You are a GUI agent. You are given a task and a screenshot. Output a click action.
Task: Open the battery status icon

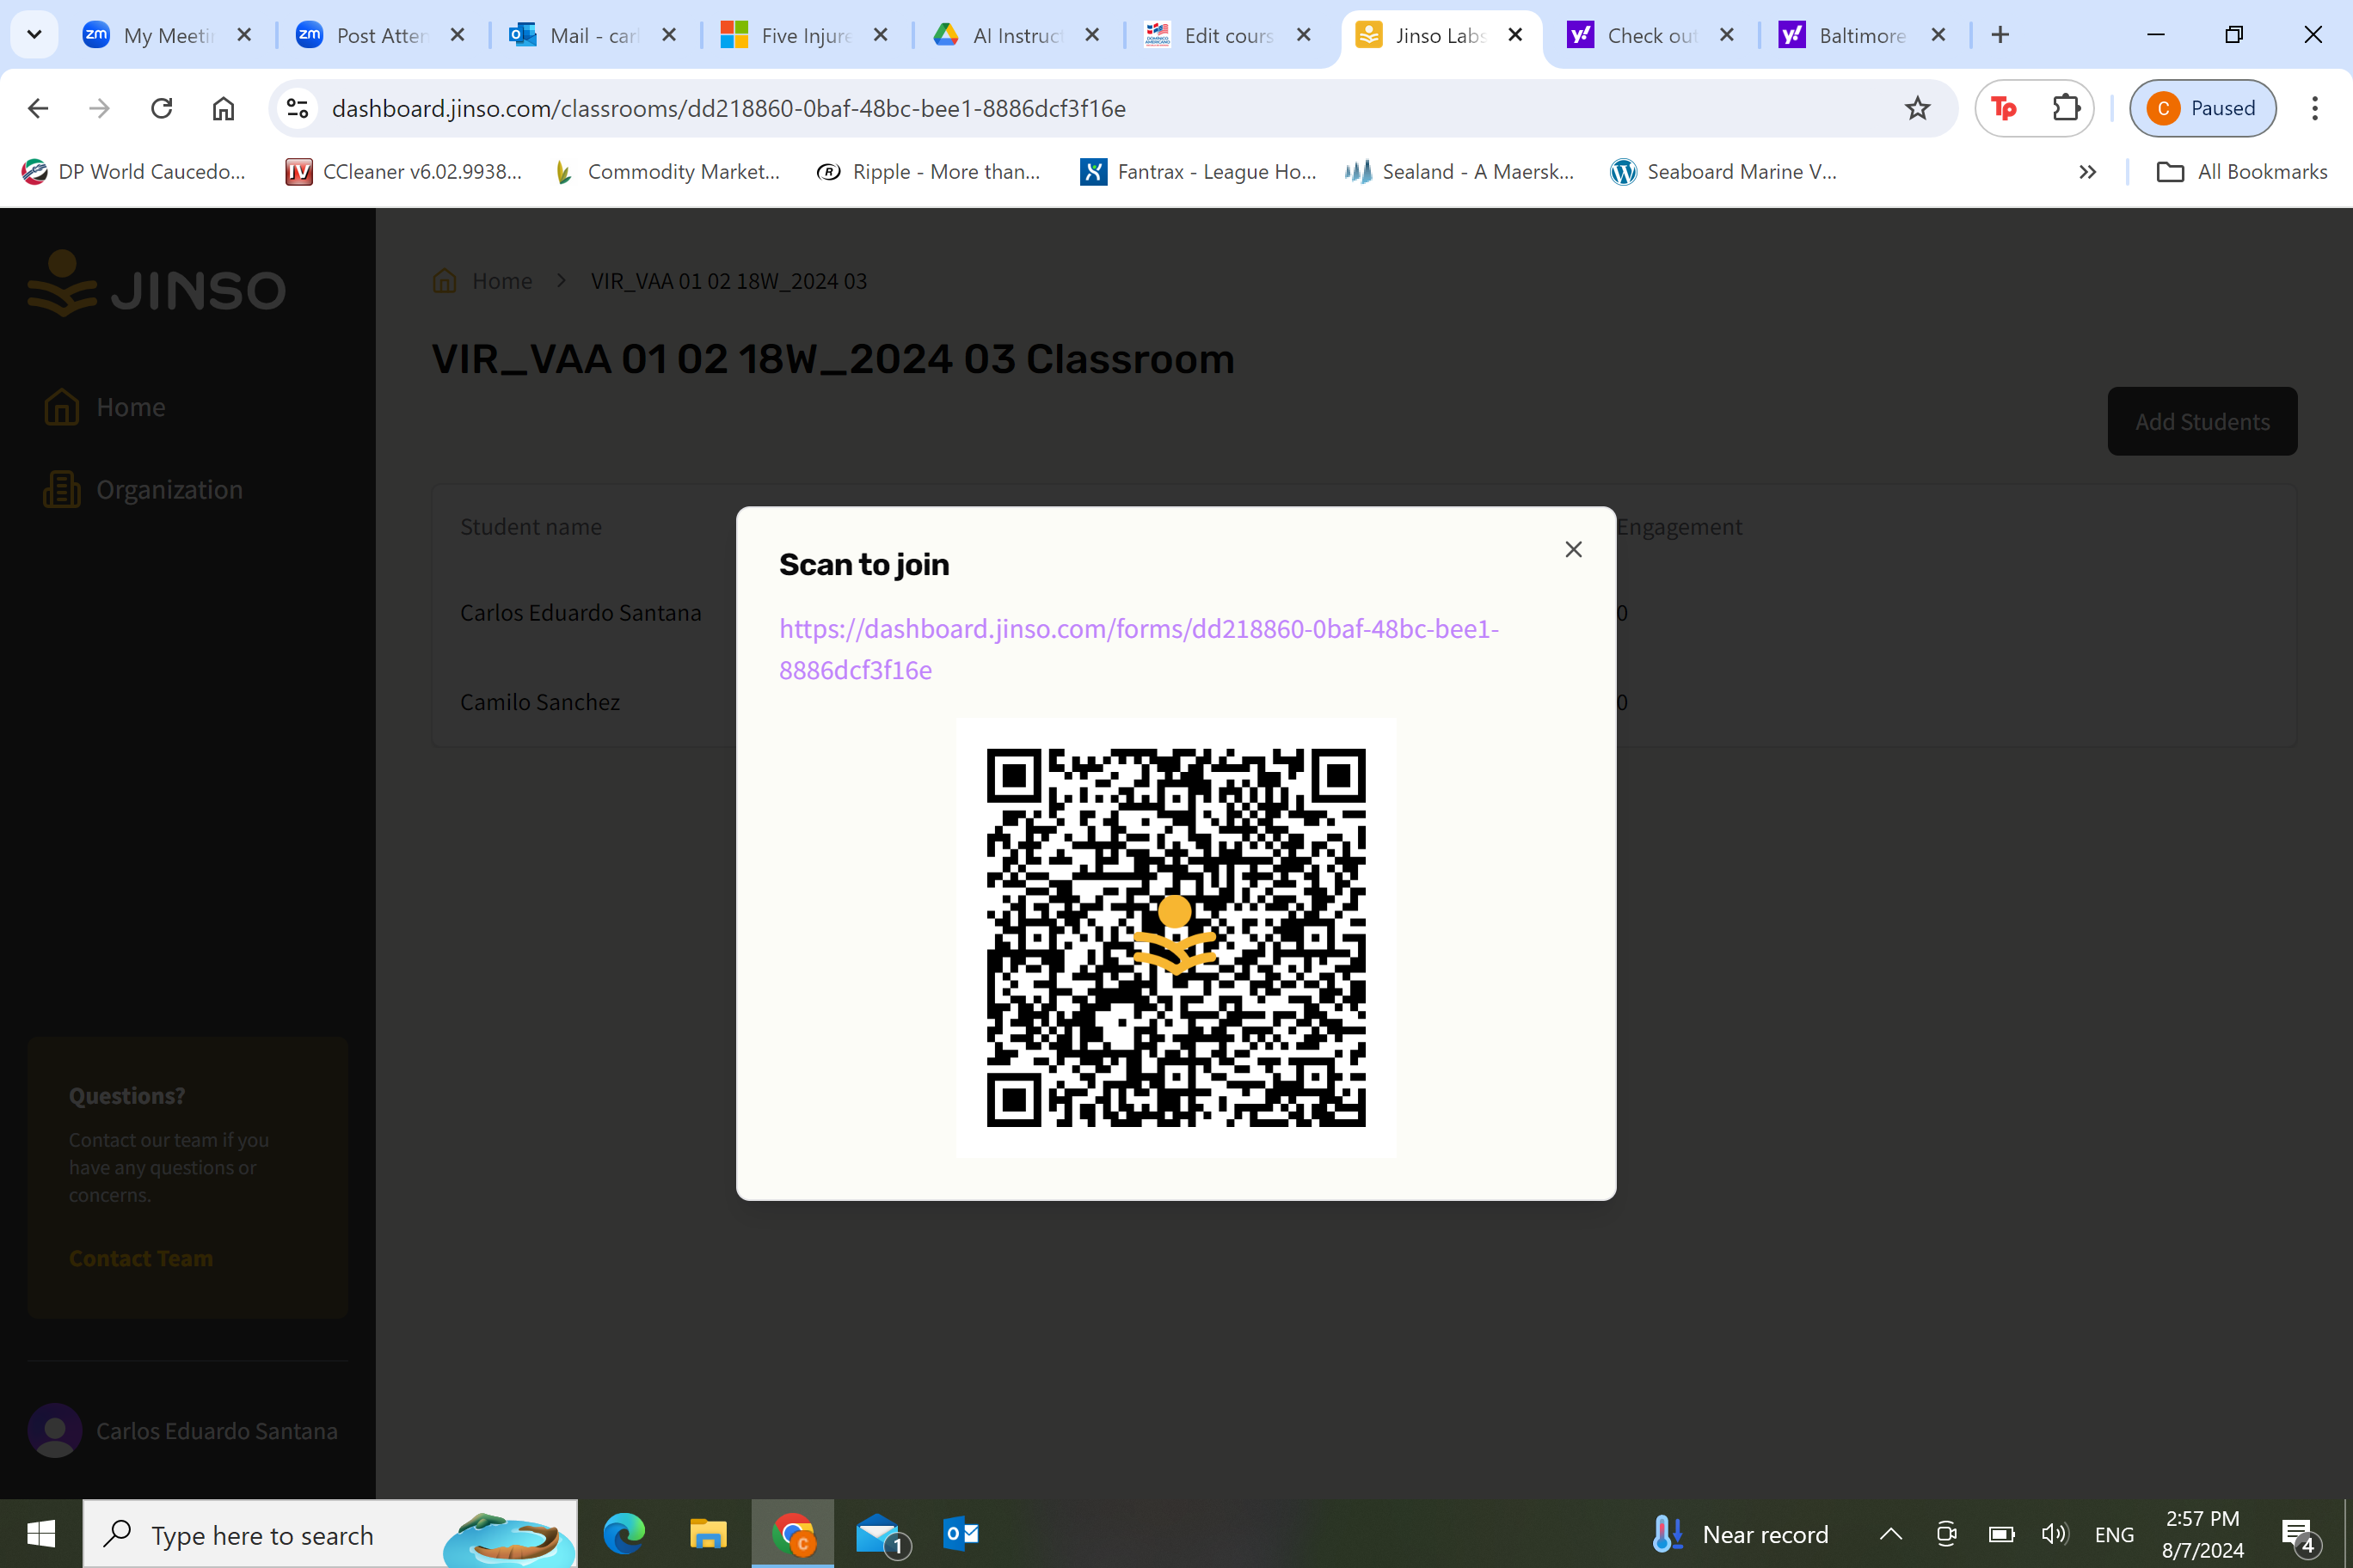[2001, 1533]
